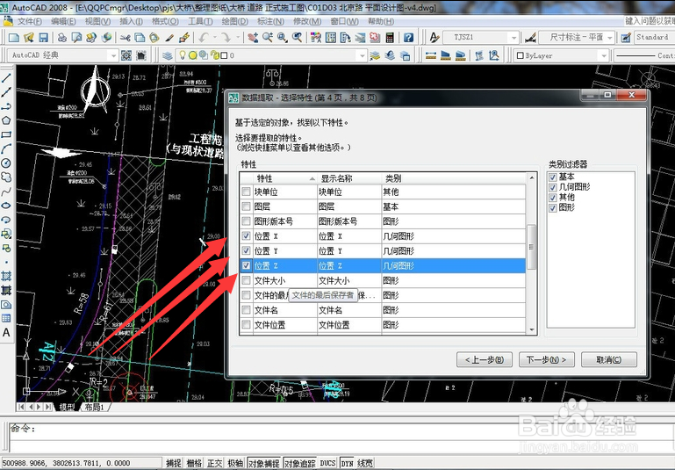Toggle DYN dynamic input button
The height and width of the screenshot is (470, 675).
[347, 463]
